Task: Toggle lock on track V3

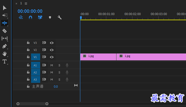Action: click(28, 42)
